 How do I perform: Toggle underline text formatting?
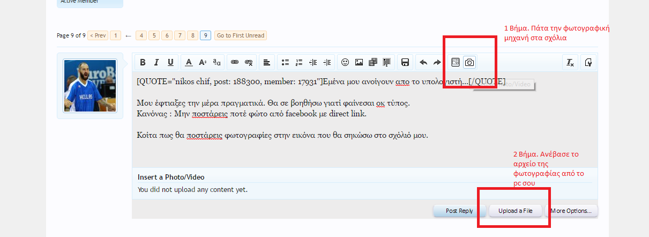click(170, 63)
